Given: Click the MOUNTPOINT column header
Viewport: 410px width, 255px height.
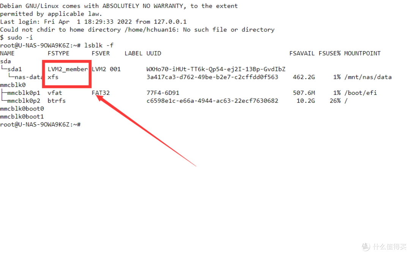Looking at the screenshot, I should click(x=363, y=54).
